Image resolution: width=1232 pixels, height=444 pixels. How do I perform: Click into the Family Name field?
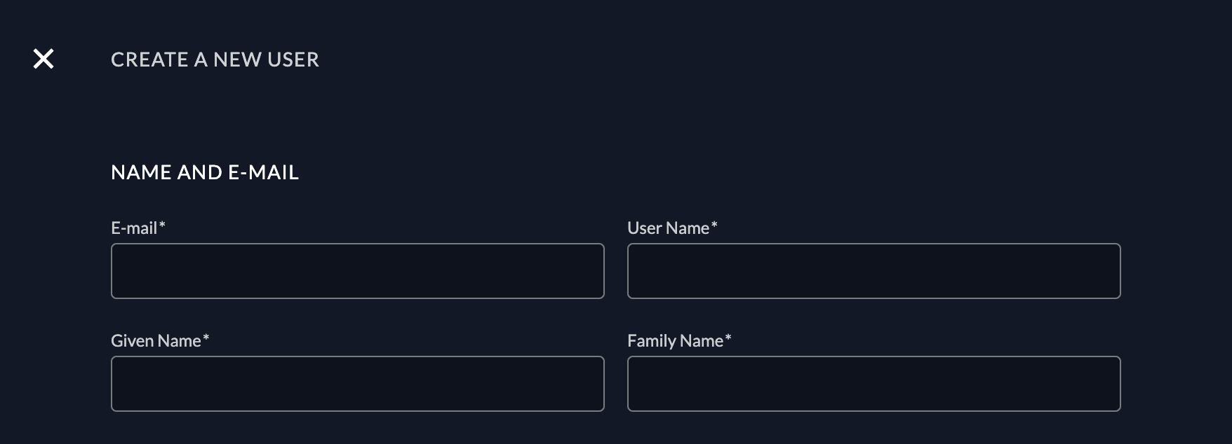pos(873,384)
